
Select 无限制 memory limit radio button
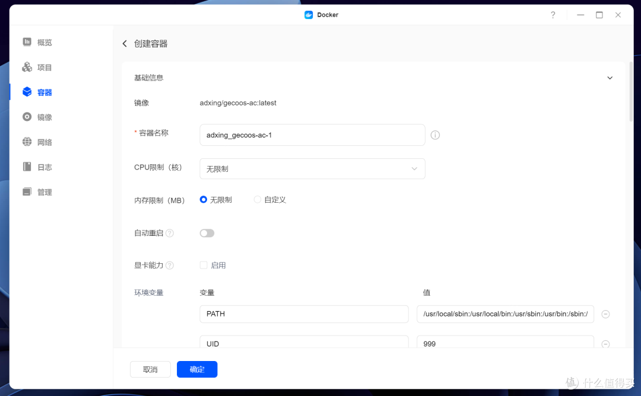pyautogui.click(x=203, y=200)
